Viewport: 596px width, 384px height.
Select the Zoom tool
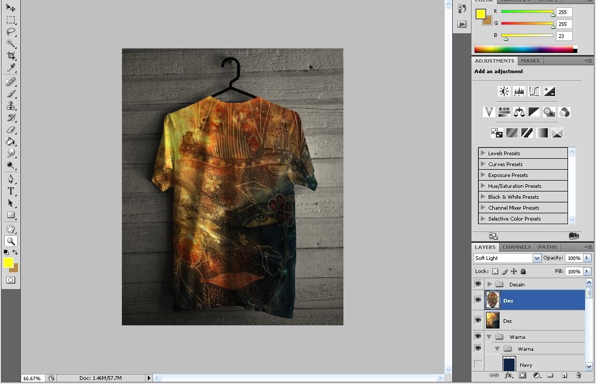tap(11, 241)
